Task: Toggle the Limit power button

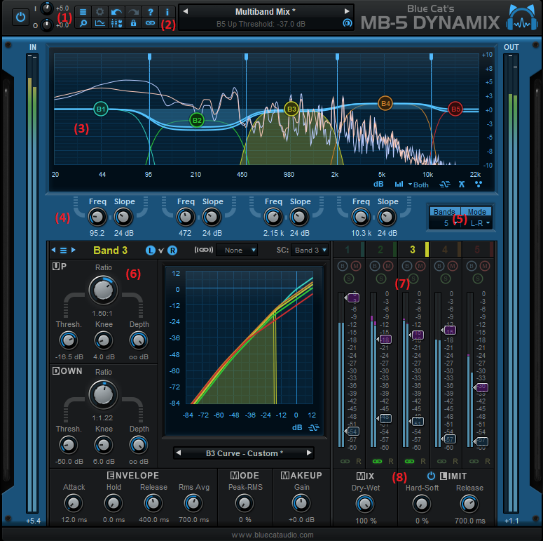Action: coord(431,476)
